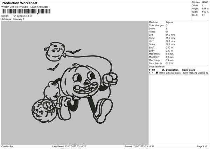Click the Stitches value '14860'

[205, 2]
